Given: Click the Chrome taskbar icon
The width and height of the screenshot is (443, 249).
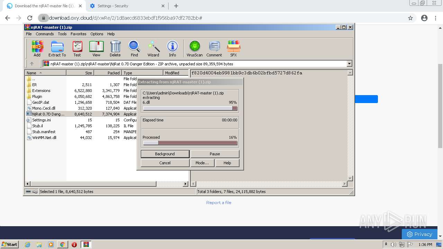Looking at the screenshot, I should (x=63, y=245).
